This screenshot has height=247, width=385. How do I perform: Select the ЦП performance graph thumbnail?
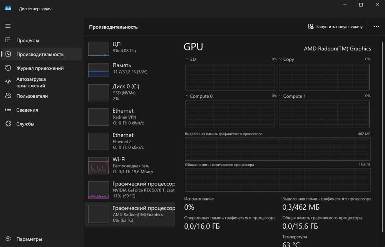click(99, 49)
